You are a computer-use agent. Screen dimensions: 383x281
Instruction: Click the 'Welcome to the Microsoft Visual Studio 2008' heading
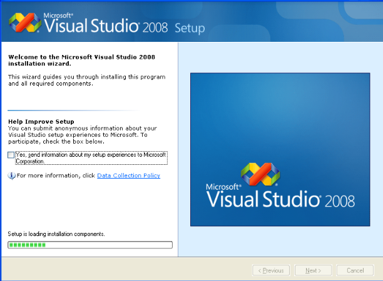coord(82,60)
